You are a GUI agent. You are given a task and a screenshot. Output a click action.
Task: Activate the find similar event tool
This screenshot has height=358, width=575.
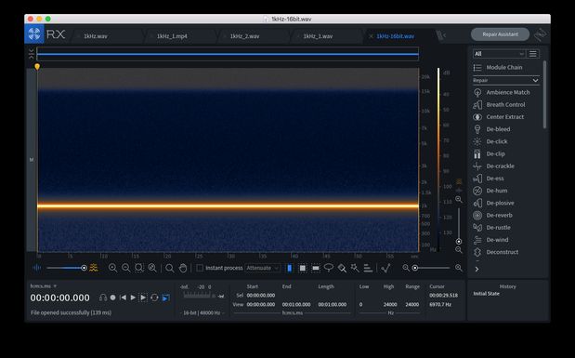click(x=386, y=268)
